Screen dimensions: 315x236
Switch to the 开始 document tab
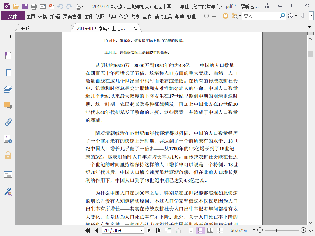point(25,28)
